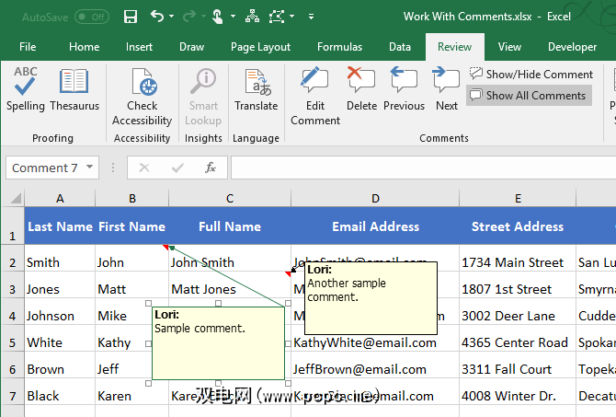Toggle Show/Hide Comment
The height and width of the screenshot is (417, 616).
point(531,74)
